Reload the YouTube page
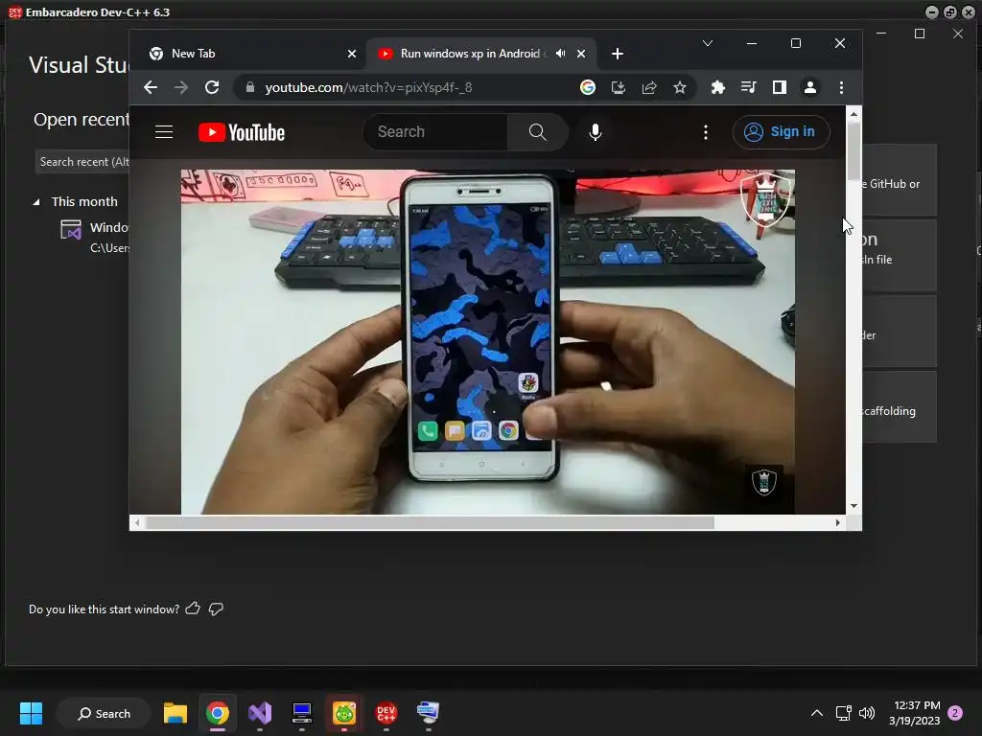 [212, 87]
